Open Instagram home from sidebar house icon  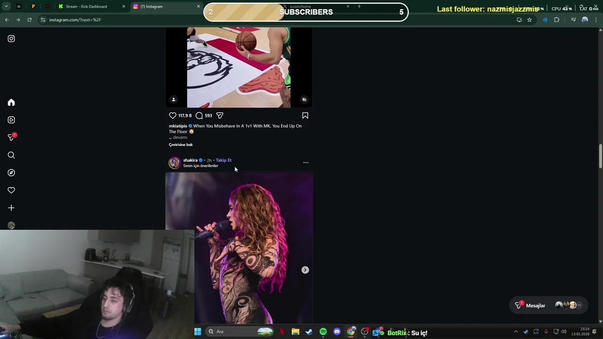(11, 103)
